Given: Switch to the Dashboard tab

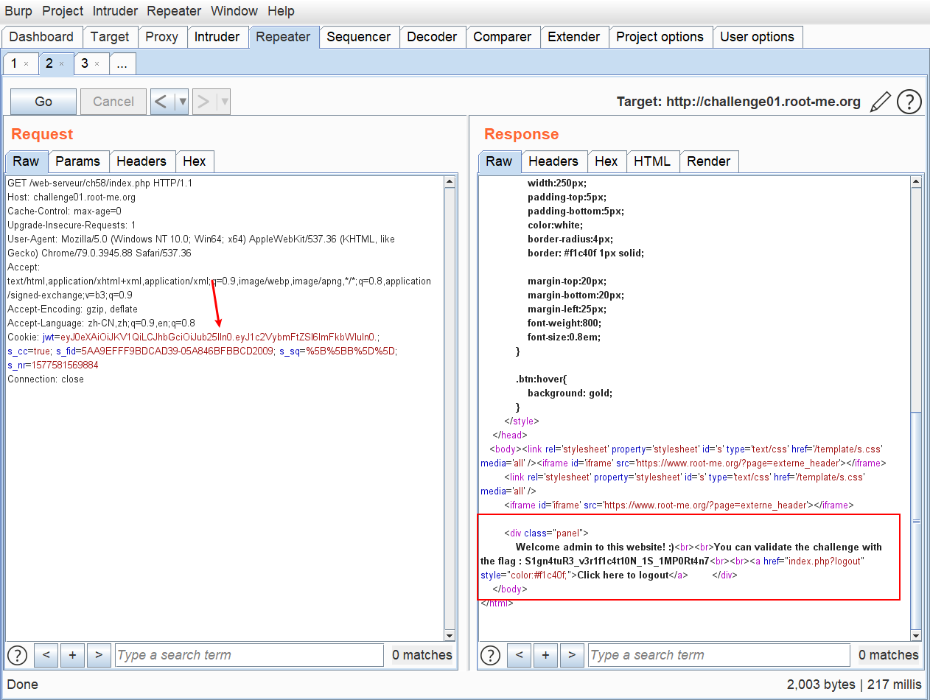Looking at the screenshot, I should pyautogui.click(x=41, y=37).
